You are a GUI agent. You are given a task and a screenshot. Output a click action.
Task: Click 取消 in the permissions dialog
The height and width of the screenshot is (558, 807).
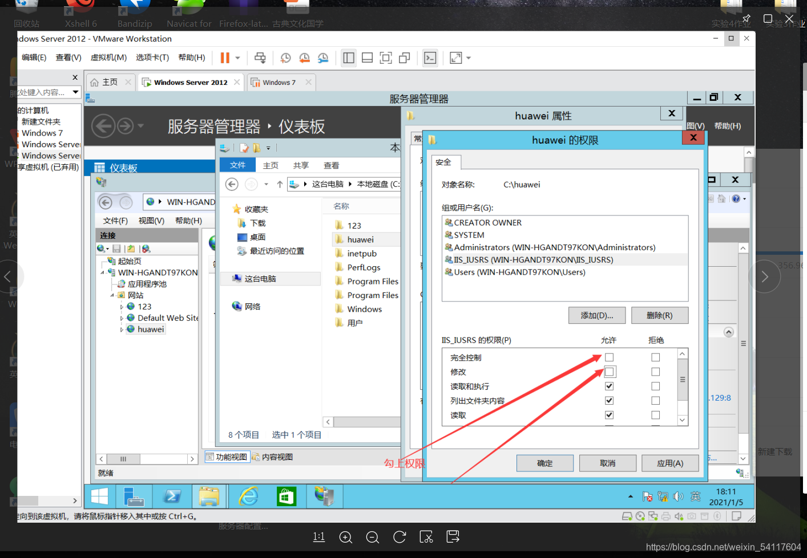click(608, 463)
